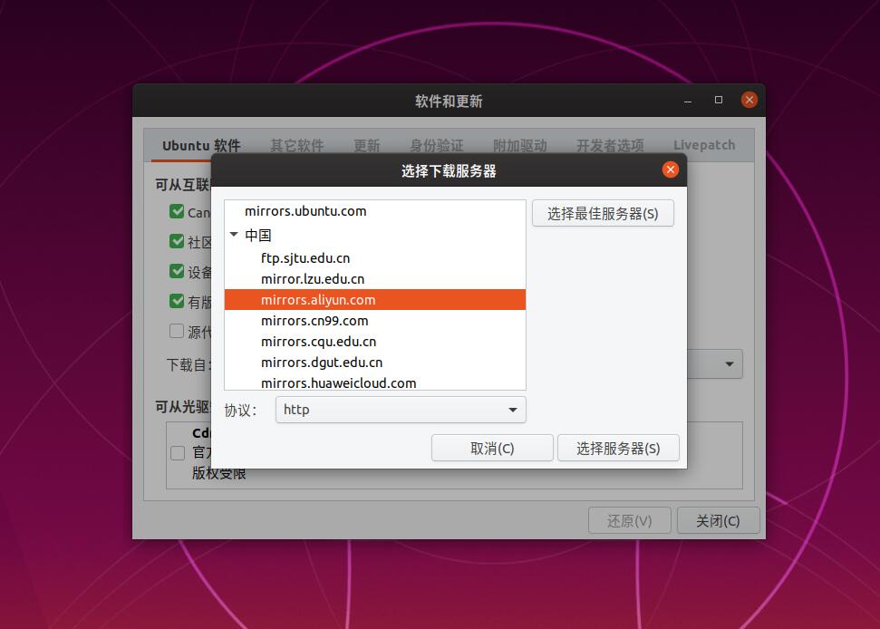Image resolution: width=880 pixels, height=629 pixels.
Task: Select mirrors.huaweicloud.com mirror
Action: (x=375, y=382)
